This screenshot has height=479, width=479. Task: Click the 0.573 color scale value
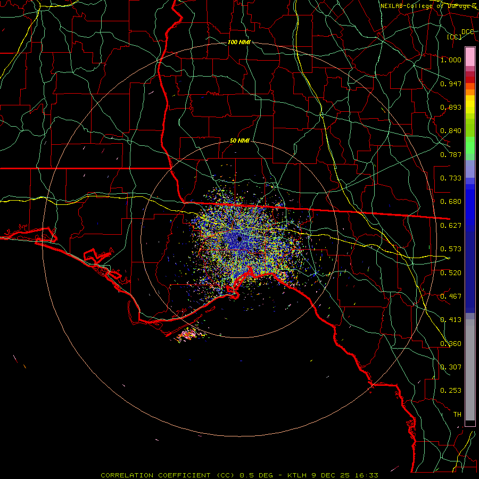pyautogui.click(x=451, y=249)
